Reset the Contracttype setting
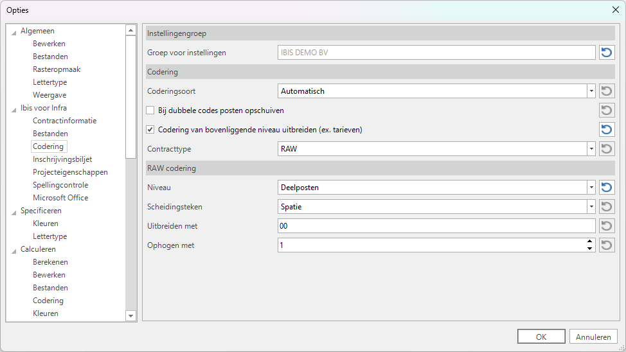626x352 pixels. [607, 149]
